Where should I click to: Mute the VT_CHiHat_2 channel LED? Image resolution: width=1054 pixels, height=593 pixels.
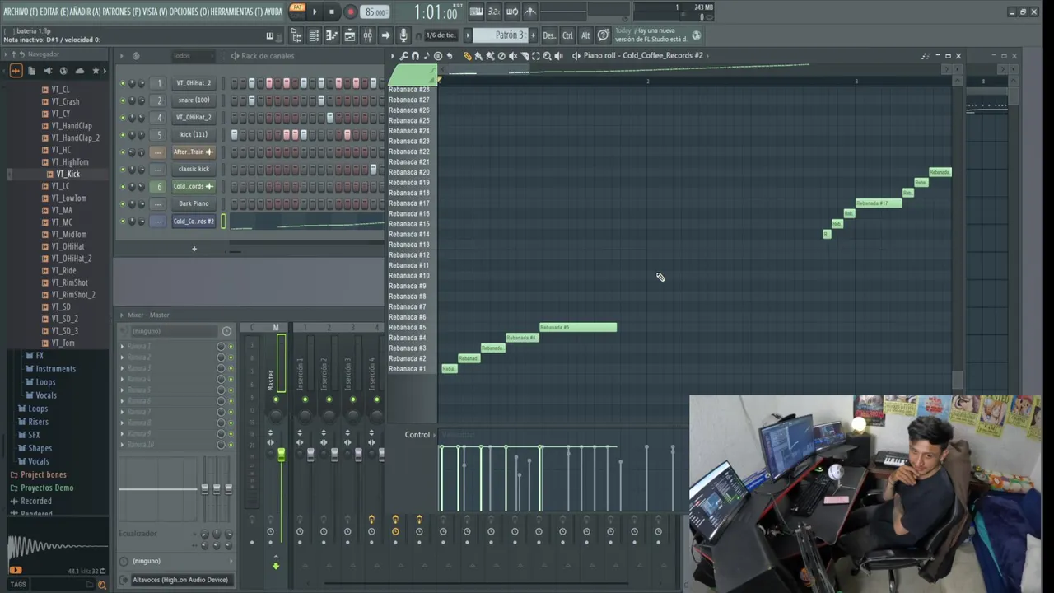pos(123,83)
